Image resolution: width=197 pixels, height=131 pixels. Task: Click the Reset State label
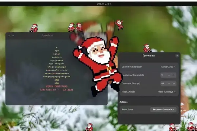[x=127, y=109]
